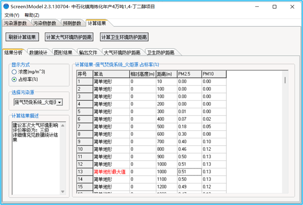Screen dimensions: 303x205
Task: Open the 文件(Y) menu
Action: tap(12, 15)
